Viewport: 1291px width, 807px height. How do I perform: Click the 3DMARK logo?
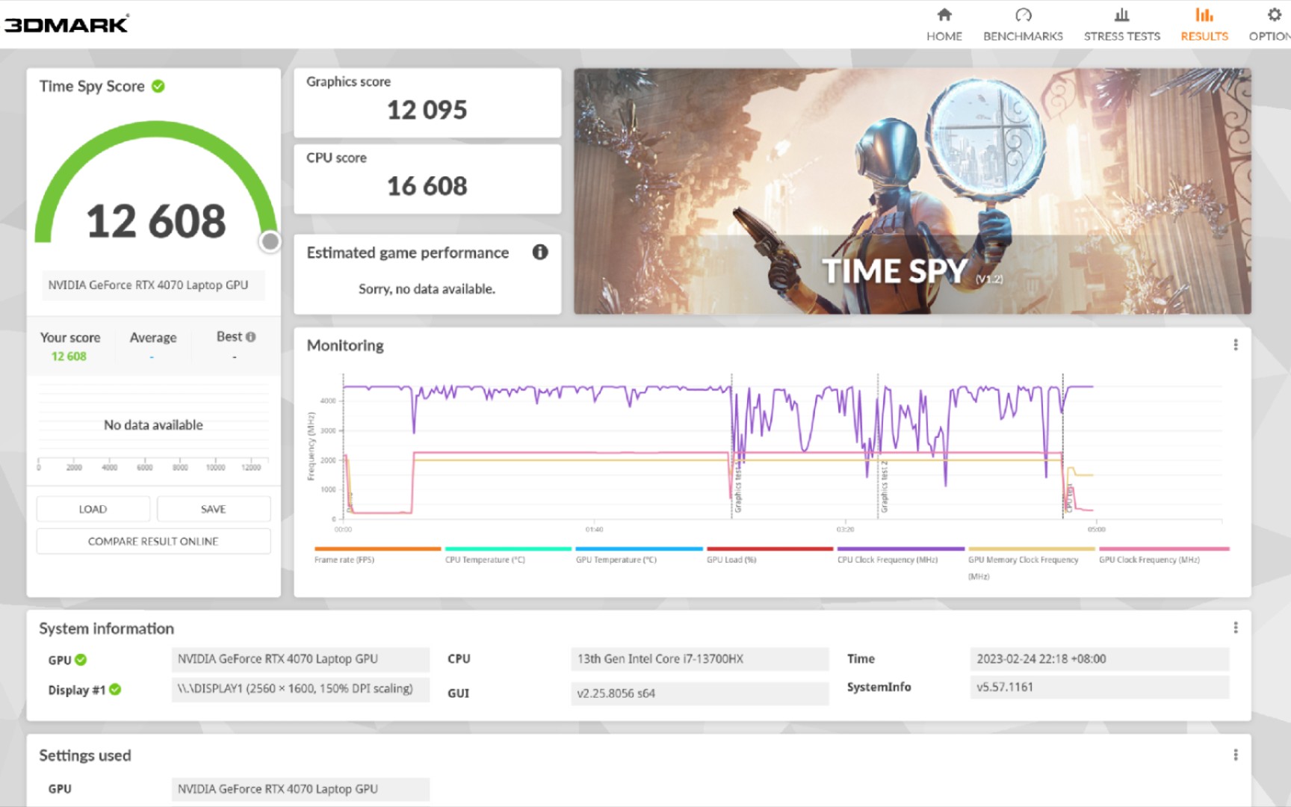(x=66, y=23)
